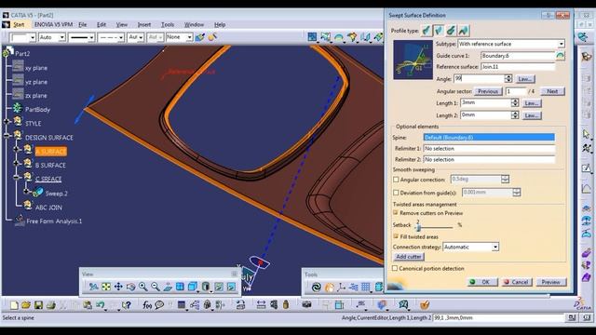Click the Normal View icon
Viewport: 596px width, 335px height.
coord(168,287)
